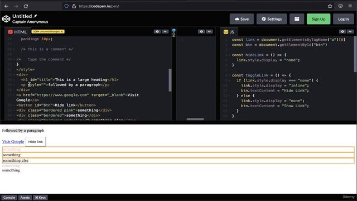Save the pen
This screenshot has height=201, width=357.
(242, 19)
